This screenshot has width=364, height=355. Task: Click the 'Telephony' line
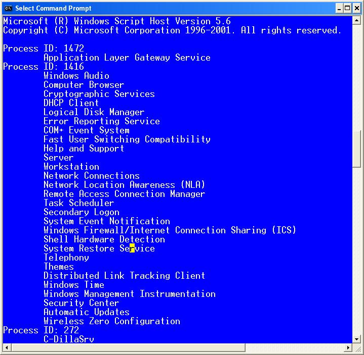[x=66, y=258]
